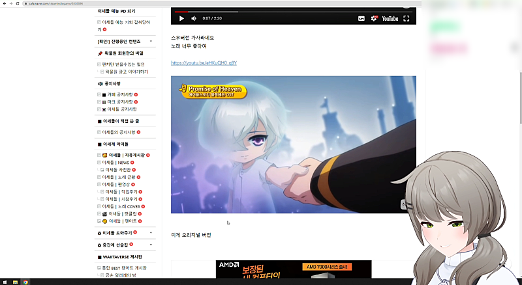
Task: Open 카페 공지사항 board
Action: 120,94
